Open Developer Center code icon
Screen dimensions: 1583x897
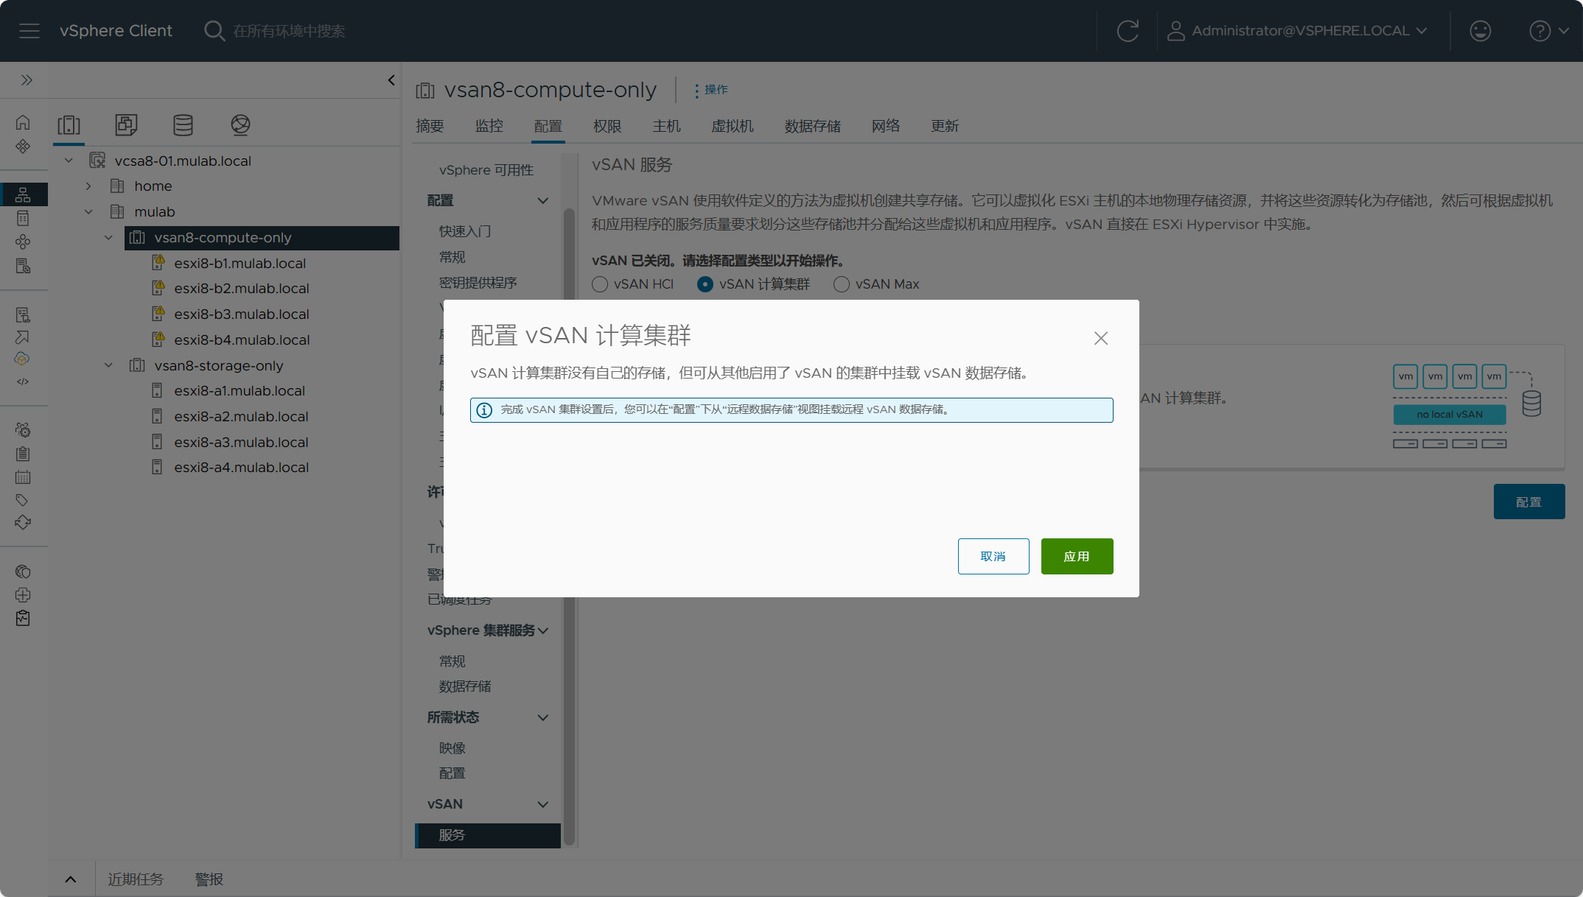(23, 381)
